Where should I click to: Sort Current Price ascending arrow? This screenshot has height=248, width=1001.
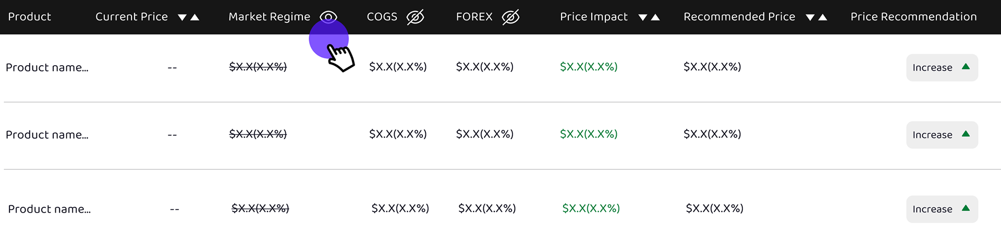[x=195, y=17]
